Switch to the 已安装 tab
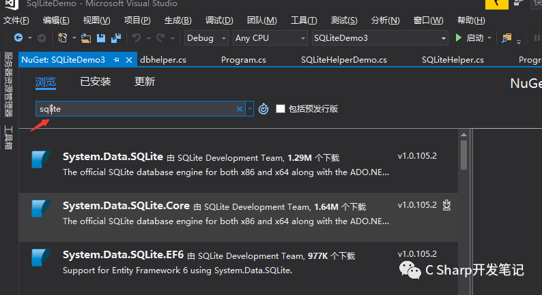Viewport: 542px width, 295px height. pyautogui.click(x=95, y=82)
